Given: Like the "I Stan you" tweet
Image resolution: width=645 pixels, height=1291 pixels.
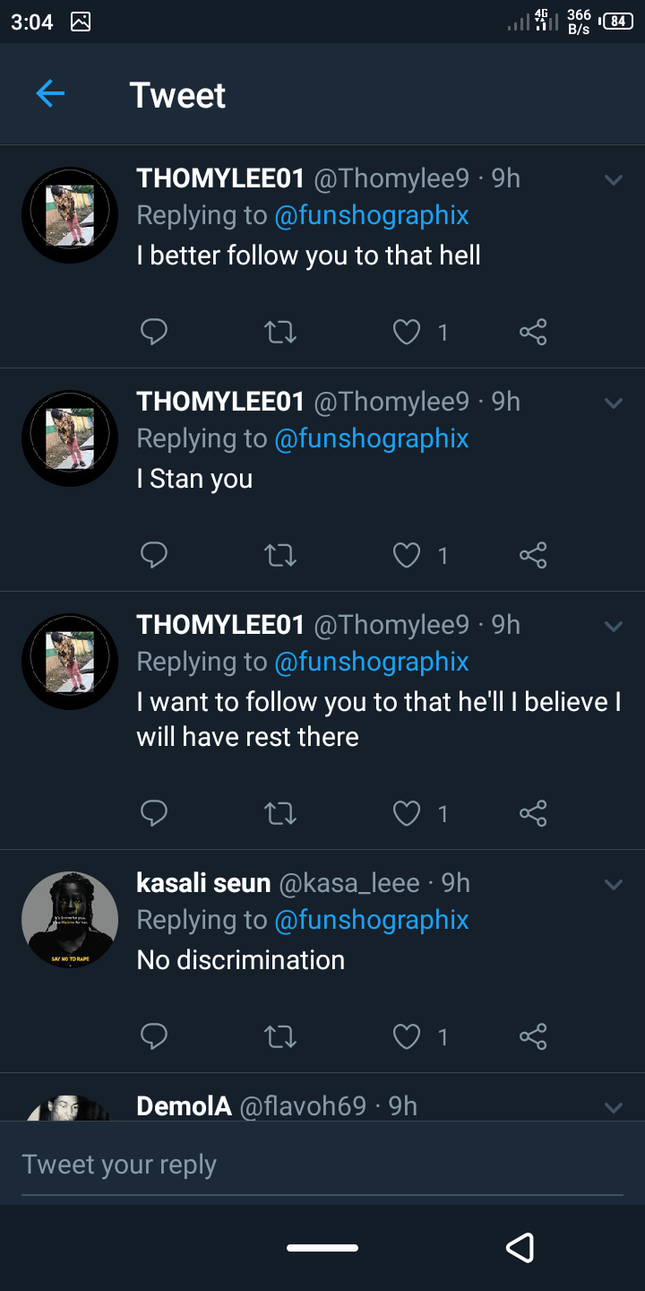Looking at the screenshot, I should coord(407,556).
